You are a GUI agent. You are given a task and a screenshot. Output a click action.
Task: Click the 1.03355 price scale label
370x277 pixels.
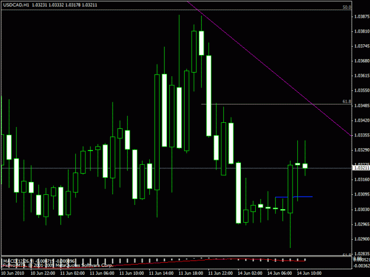point(362,135)
